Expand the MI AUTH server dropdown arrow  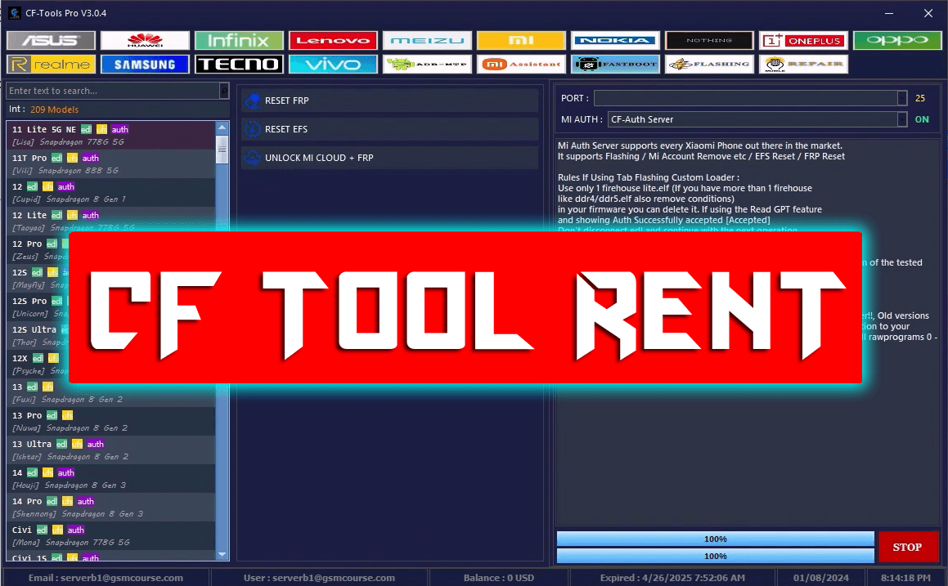tap(902, 119)
